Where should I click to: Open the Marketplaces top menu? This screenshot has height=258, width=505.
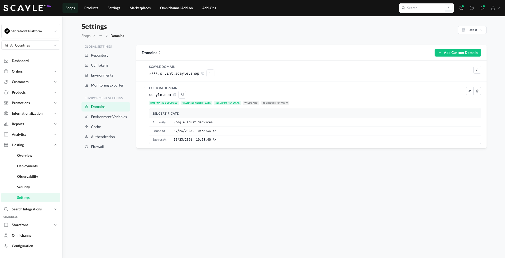coord(140,8)
